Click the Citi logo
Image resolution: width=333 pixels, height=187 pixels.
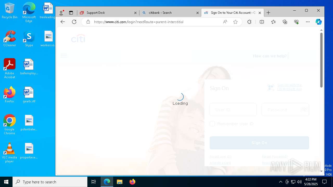click(x=78, y=39)
